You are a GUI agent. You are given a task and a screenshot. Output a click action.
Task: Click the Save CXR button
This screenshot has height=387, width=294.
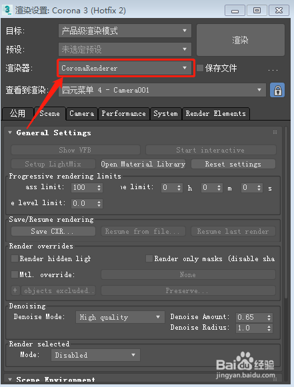[53, 231]
